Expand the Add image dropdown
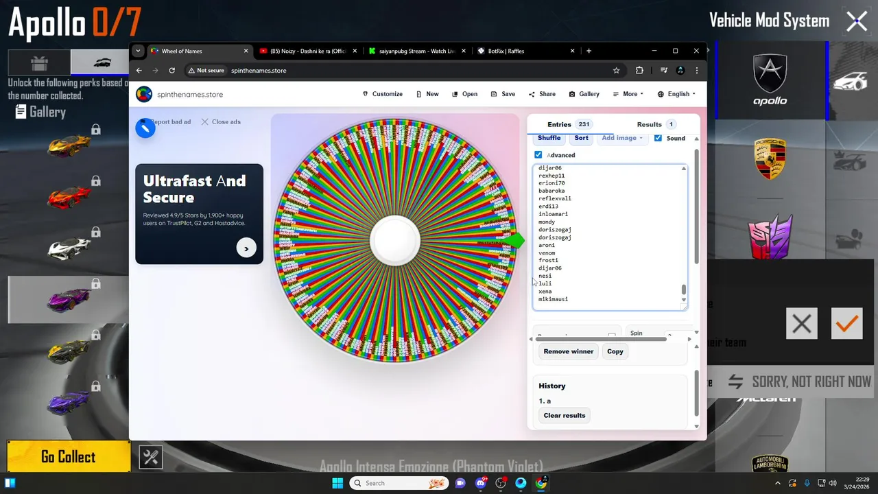Image resolution: width=878 pixels, height=494 pixels. (622, 138)
